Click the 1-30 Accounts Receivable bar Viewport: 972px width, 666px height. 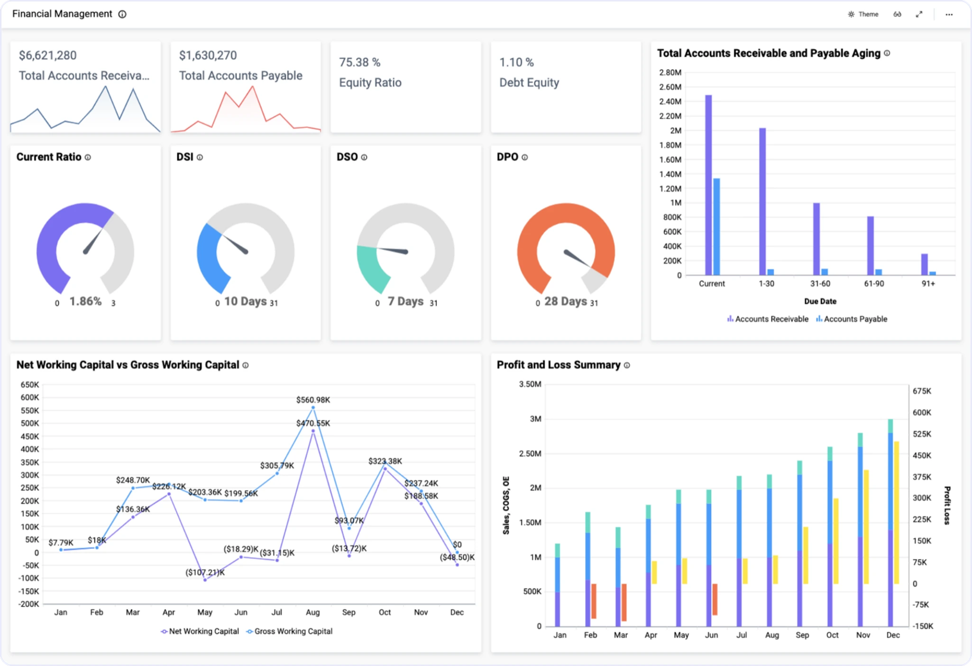point(762,201)
